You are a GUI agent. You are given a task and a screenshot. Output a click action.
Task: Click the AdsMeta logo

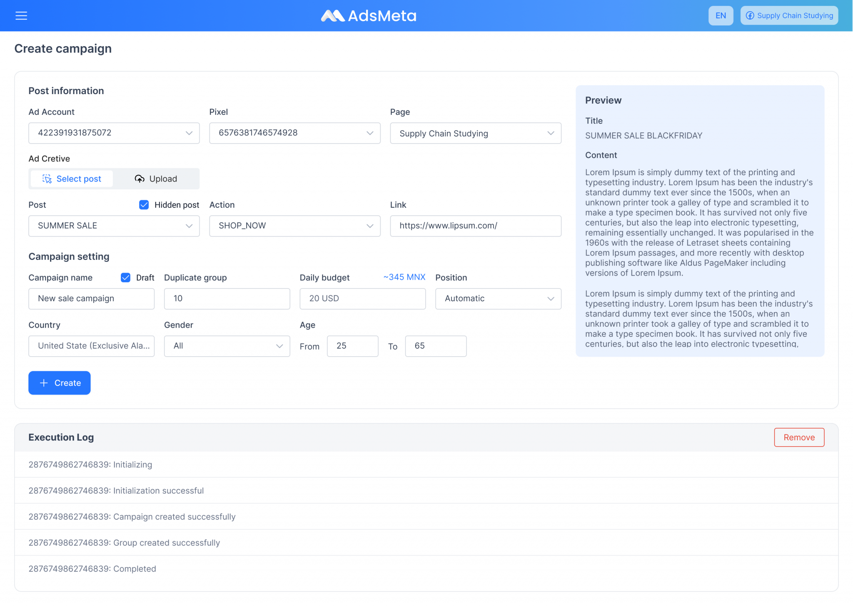coord(369,16)
